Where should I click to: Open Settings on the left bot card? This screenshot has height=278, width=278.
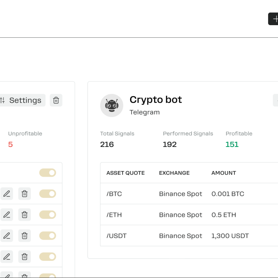coord(22,100)
